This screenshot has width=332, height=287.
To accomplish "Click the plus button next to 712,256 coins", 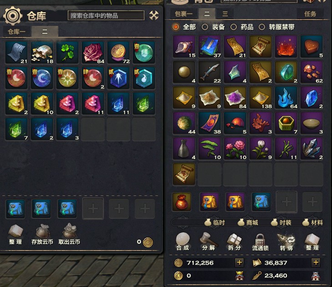I will (239, 262).
